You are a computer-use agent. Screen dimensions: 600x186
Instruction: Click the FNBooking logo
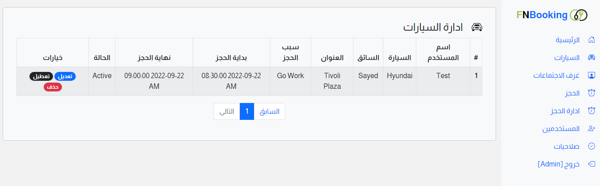(x=552, y=15)
